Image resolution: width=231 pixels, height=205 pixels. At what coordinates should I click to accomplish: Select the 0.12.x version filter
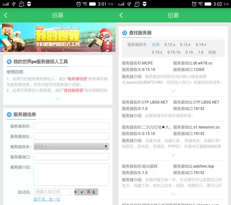pyautogui.click(x=170, y=44)
